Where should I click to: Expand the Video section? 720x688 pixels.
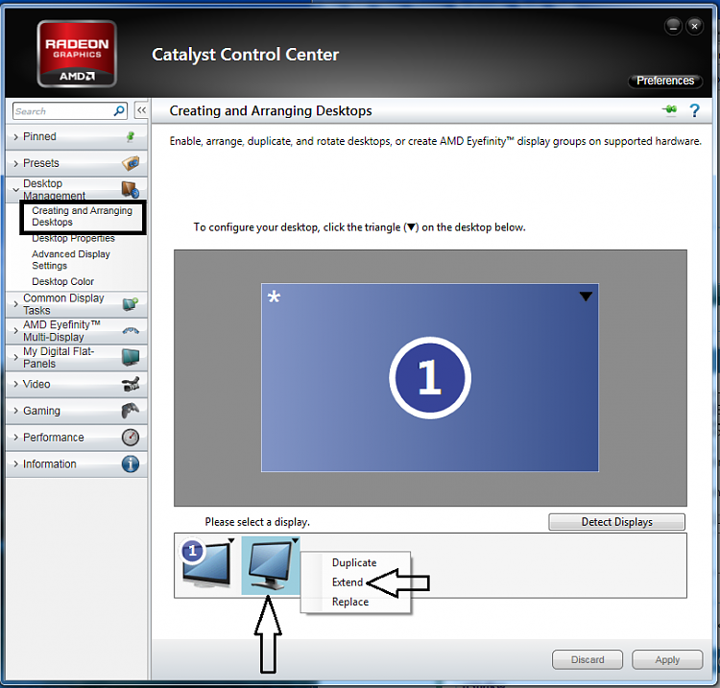point(16,384)
